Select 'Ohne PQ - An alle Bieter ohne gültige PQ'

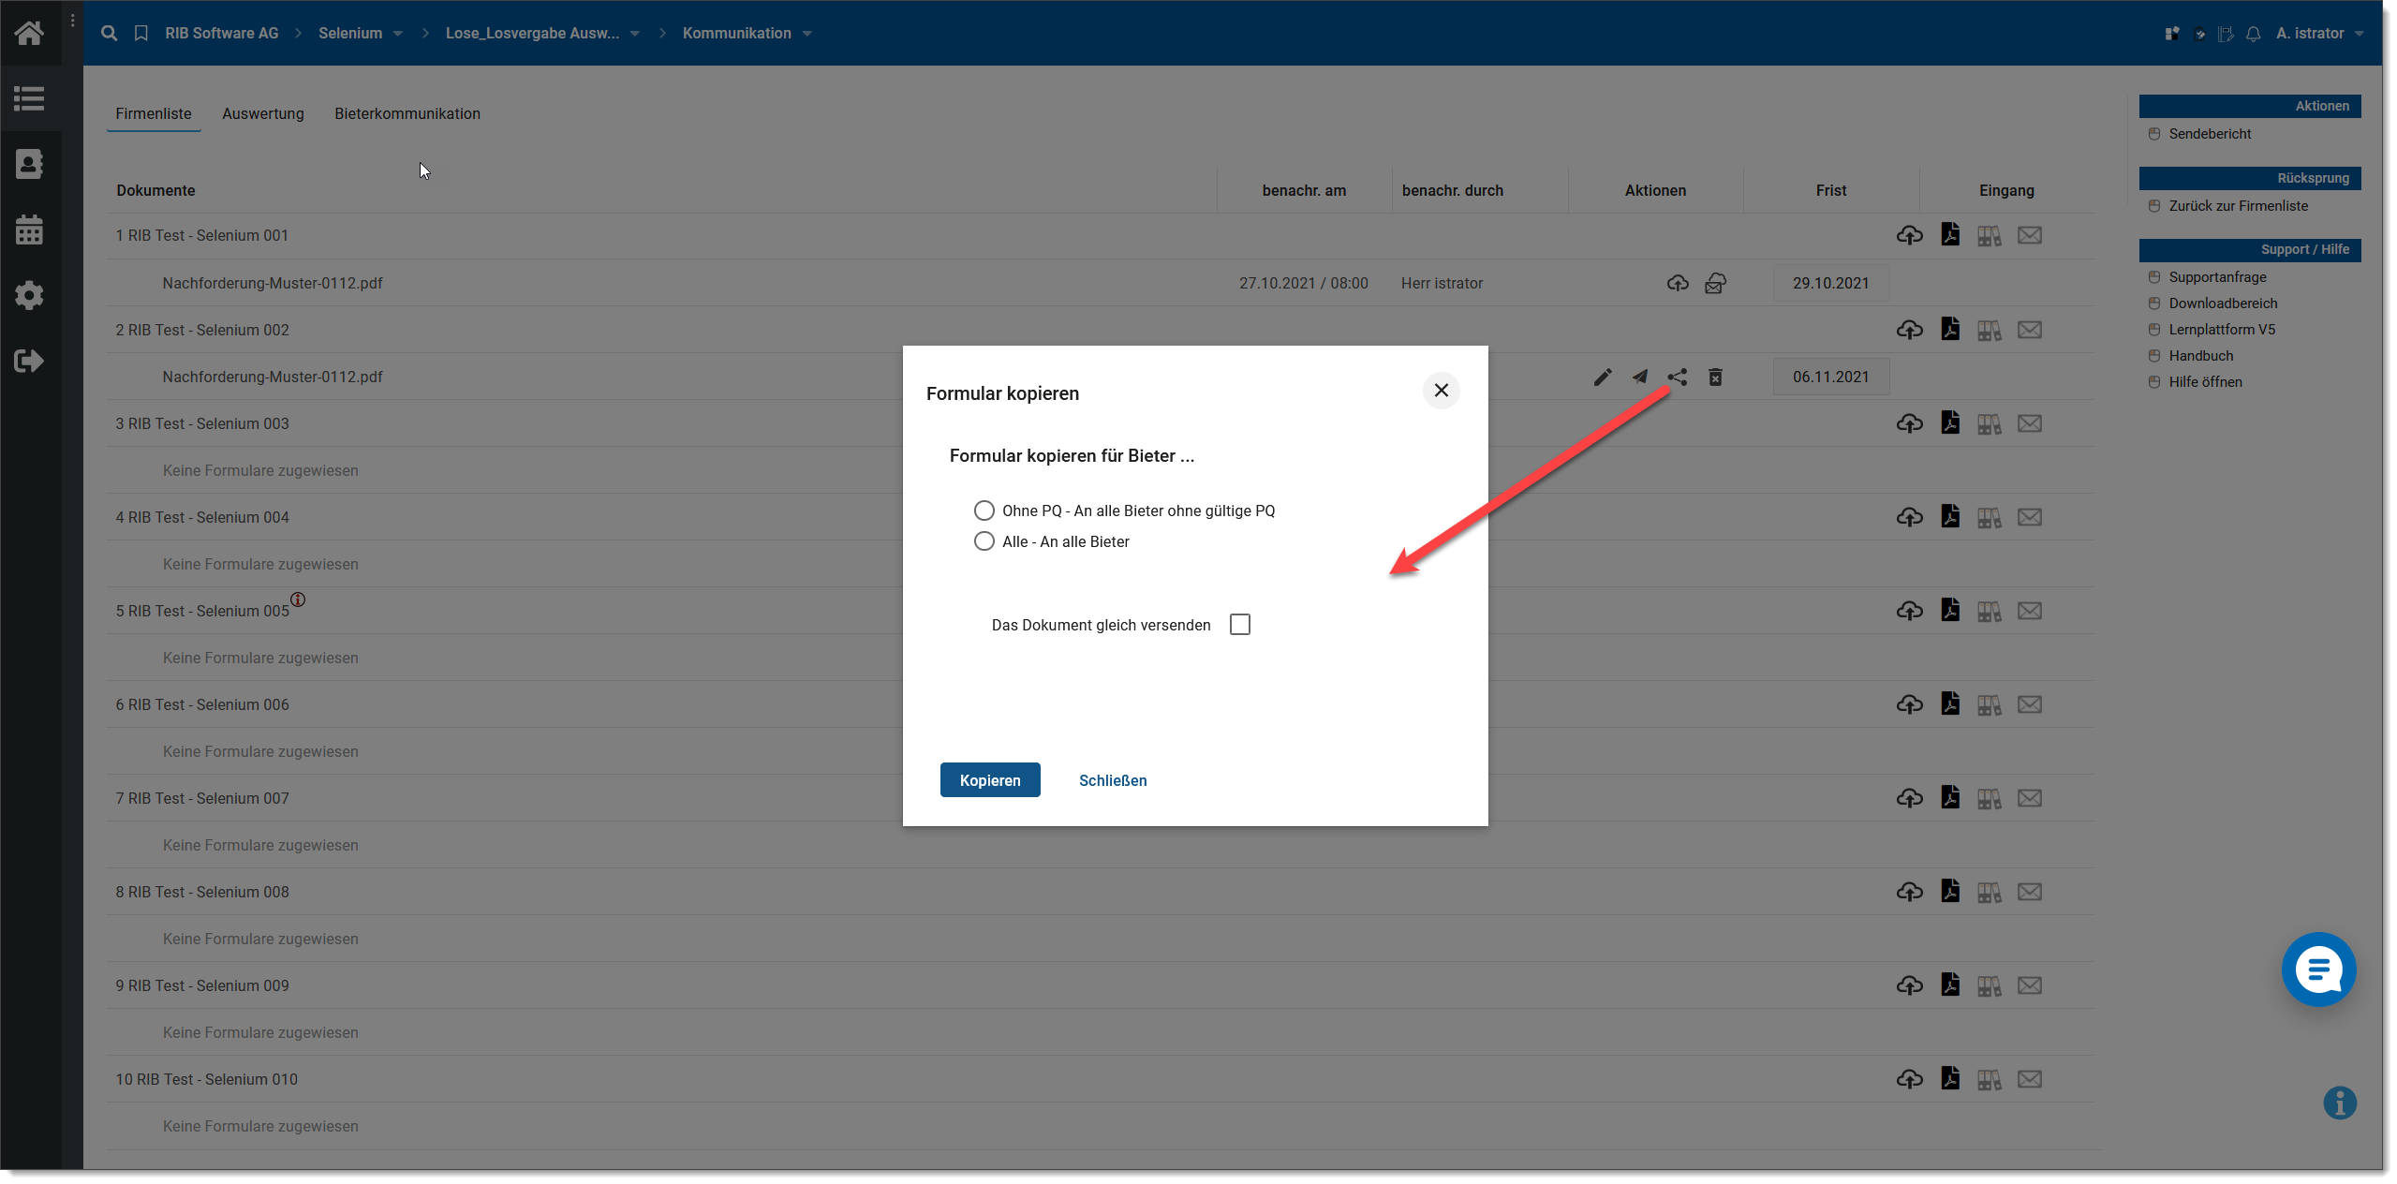(x=984, y=511)
